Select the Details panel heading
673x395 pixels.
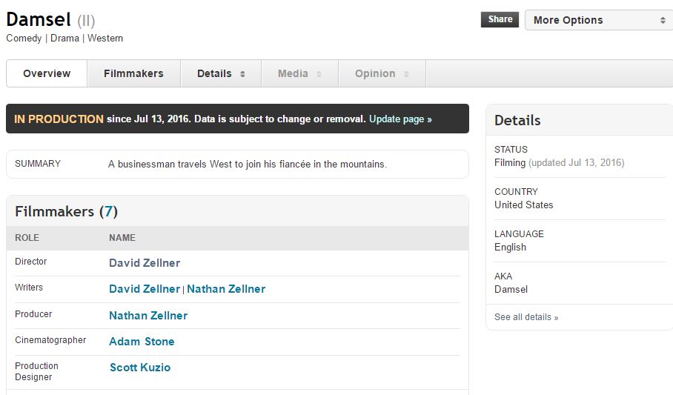click(x=517, y=120)
